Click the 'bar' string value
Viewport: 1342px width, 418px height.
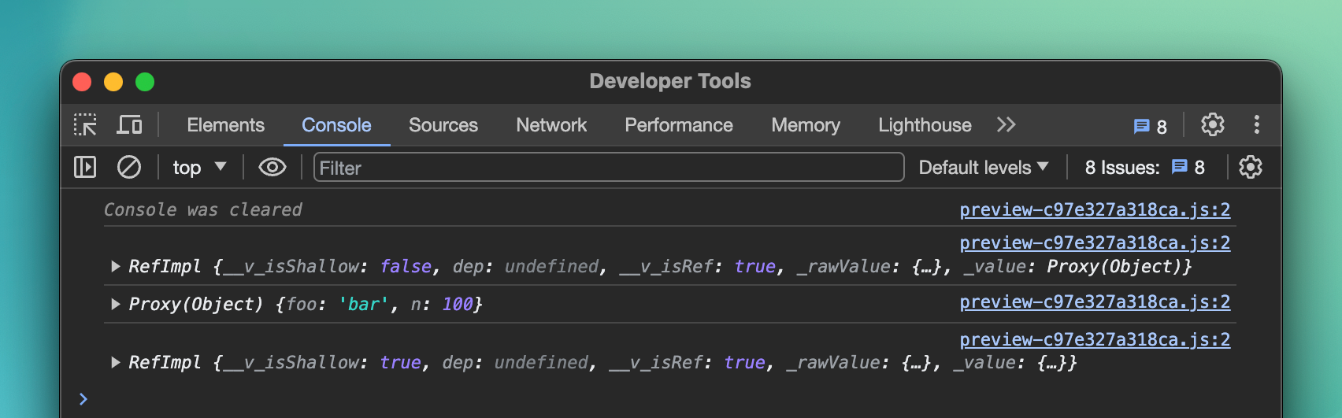(363, 304)
